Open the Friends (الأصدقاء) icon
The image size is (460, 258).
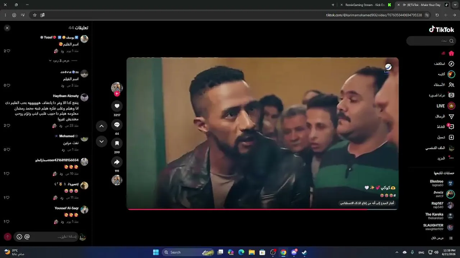click(x=451, y=85)
